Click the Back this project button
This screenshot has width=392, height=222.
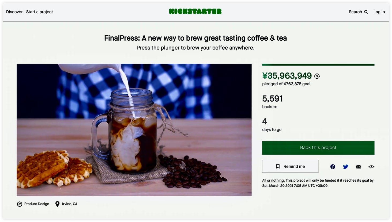318,148
